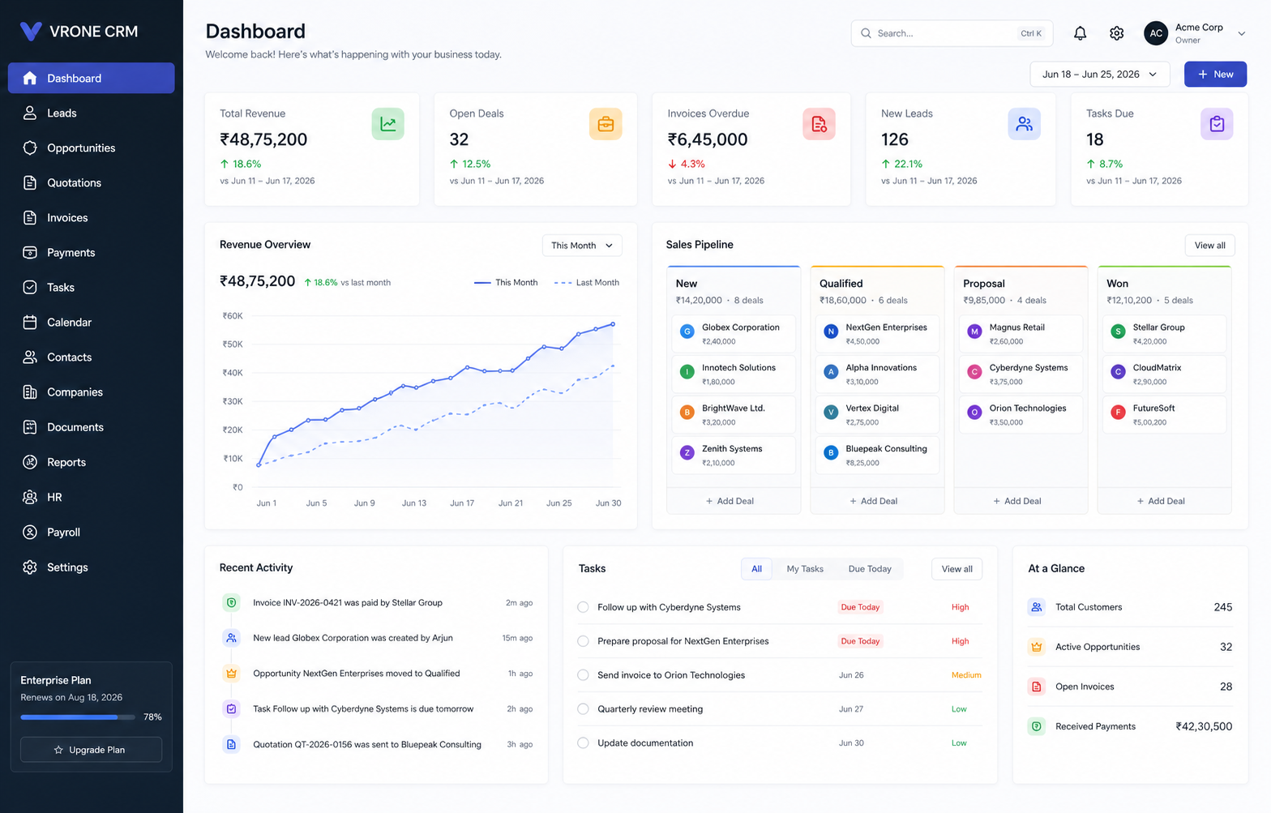Screen dimensions: 1271x813
Task: Click the 'Last Month' chart legend entry
Action: tap(587, 283)
